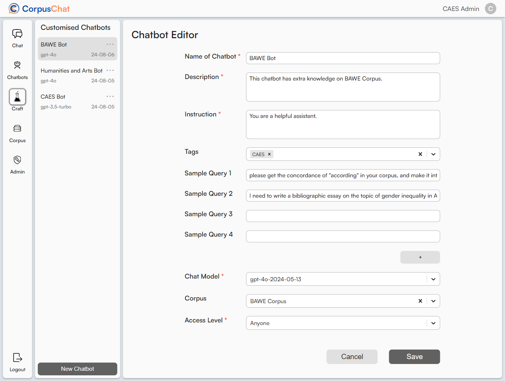Open the Admin shield icon
Viewport: 505px width, 381px height.
tap(17, 160)
